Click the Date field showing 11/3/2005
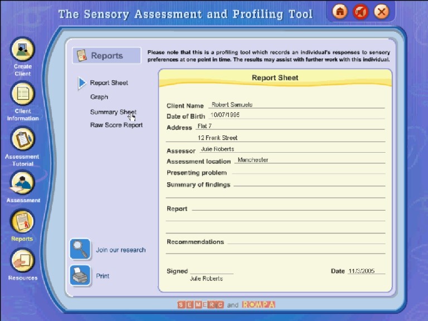428x321 pixels. point(366,271)
